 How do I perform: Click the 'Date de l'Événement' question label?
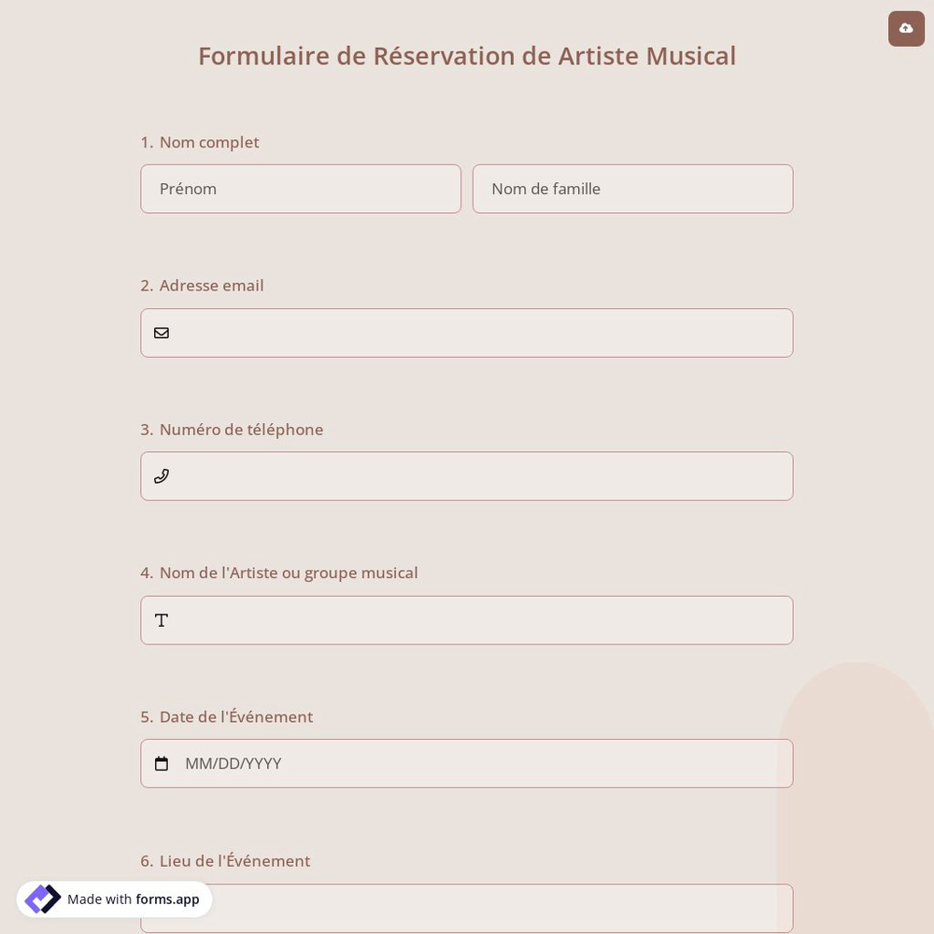(x=227, y=716)
